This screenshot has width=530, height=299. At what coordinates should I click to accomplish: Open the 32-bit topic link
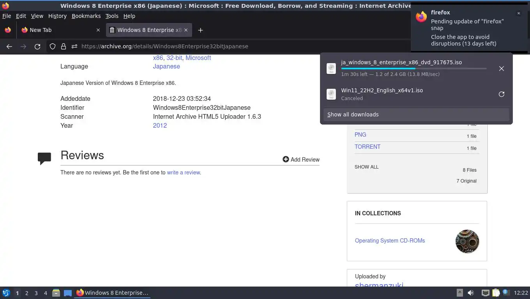[x=174, y=58]
